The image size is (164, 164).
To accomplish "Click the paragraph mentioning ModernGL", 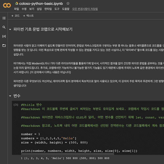I will (x=89, y=68).
